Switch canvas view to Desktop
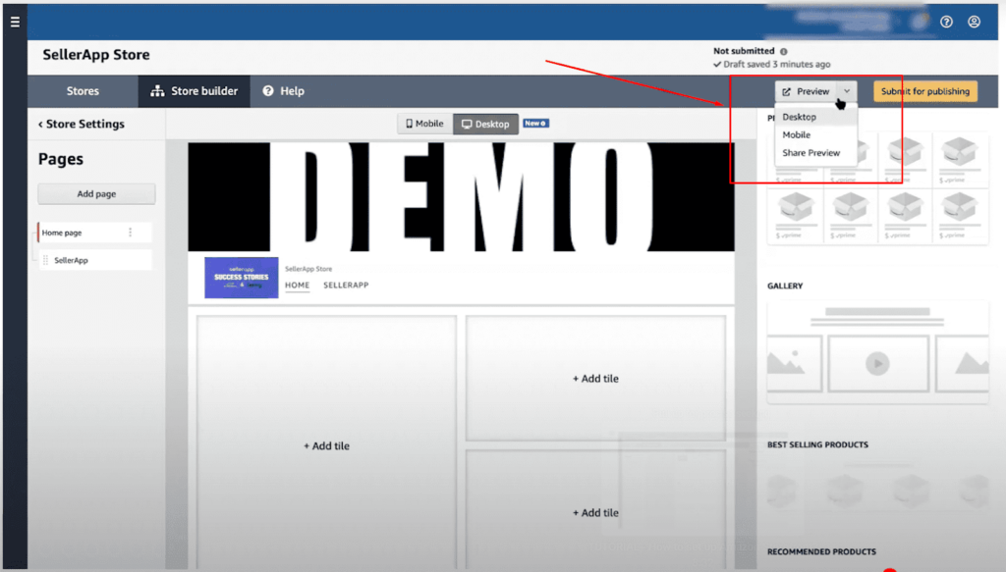This screenshot has height=572, width=1006. tap(485, 124)
